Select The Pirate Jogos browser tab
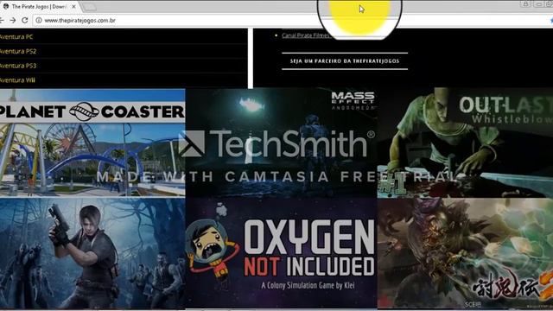Screen dimensions: 553x311 pos(40,7)
